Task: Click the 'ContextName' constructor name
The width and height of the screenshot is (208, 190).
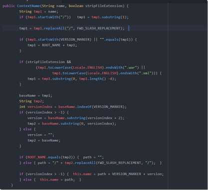Action: (28, 6)
